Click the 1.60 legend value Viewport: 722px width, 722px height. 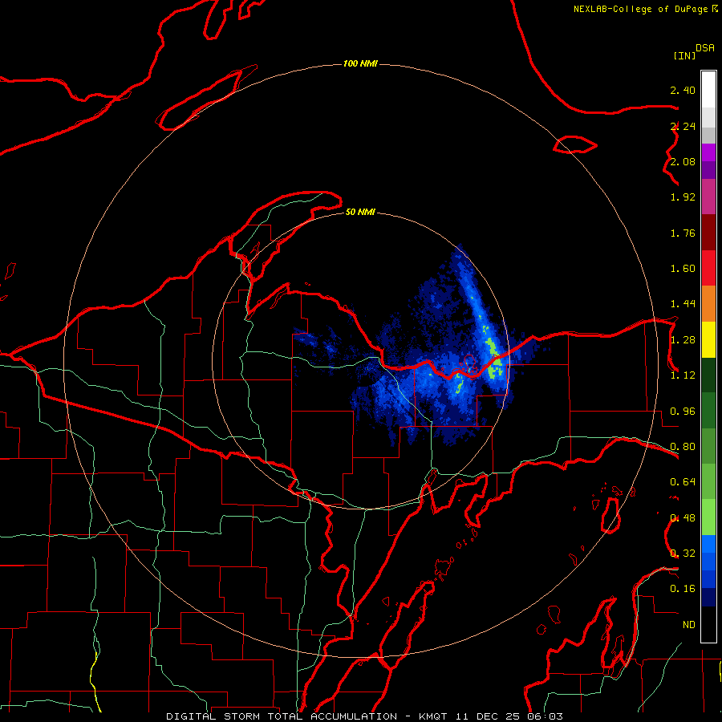683,269
